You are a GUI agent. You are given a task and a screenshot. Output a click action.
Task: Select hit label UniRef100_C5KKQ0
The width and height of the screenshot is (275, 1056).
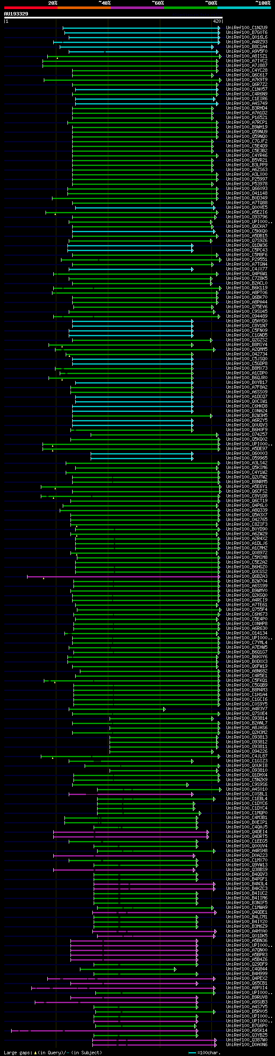point(247,231)
